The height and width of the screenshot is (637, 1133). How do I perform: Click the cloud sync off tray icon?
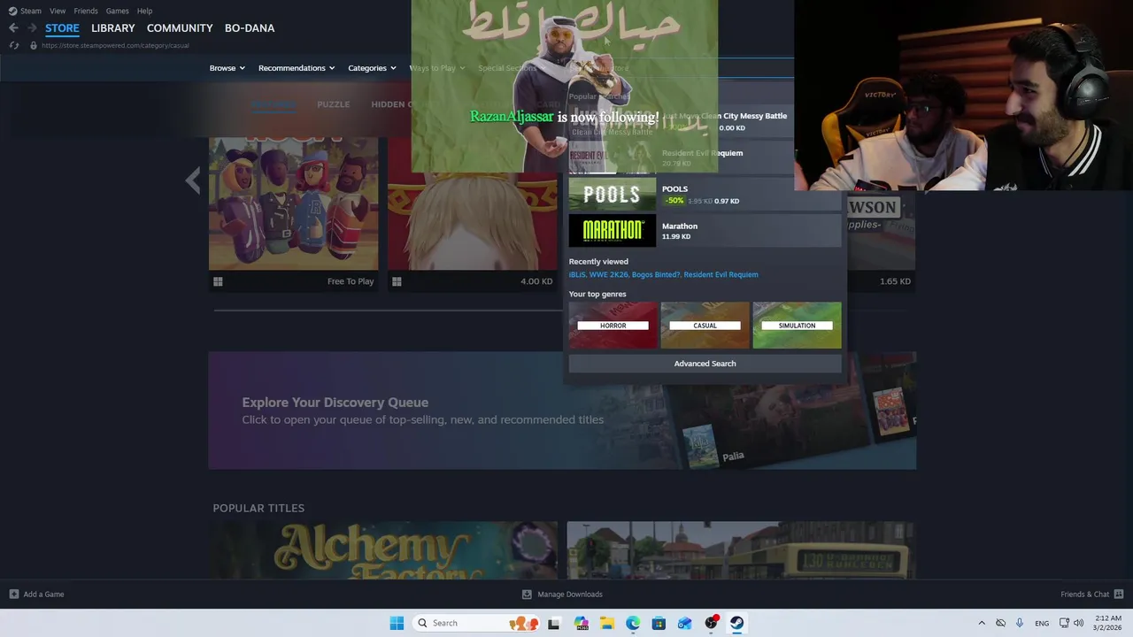coord(1000,623)
